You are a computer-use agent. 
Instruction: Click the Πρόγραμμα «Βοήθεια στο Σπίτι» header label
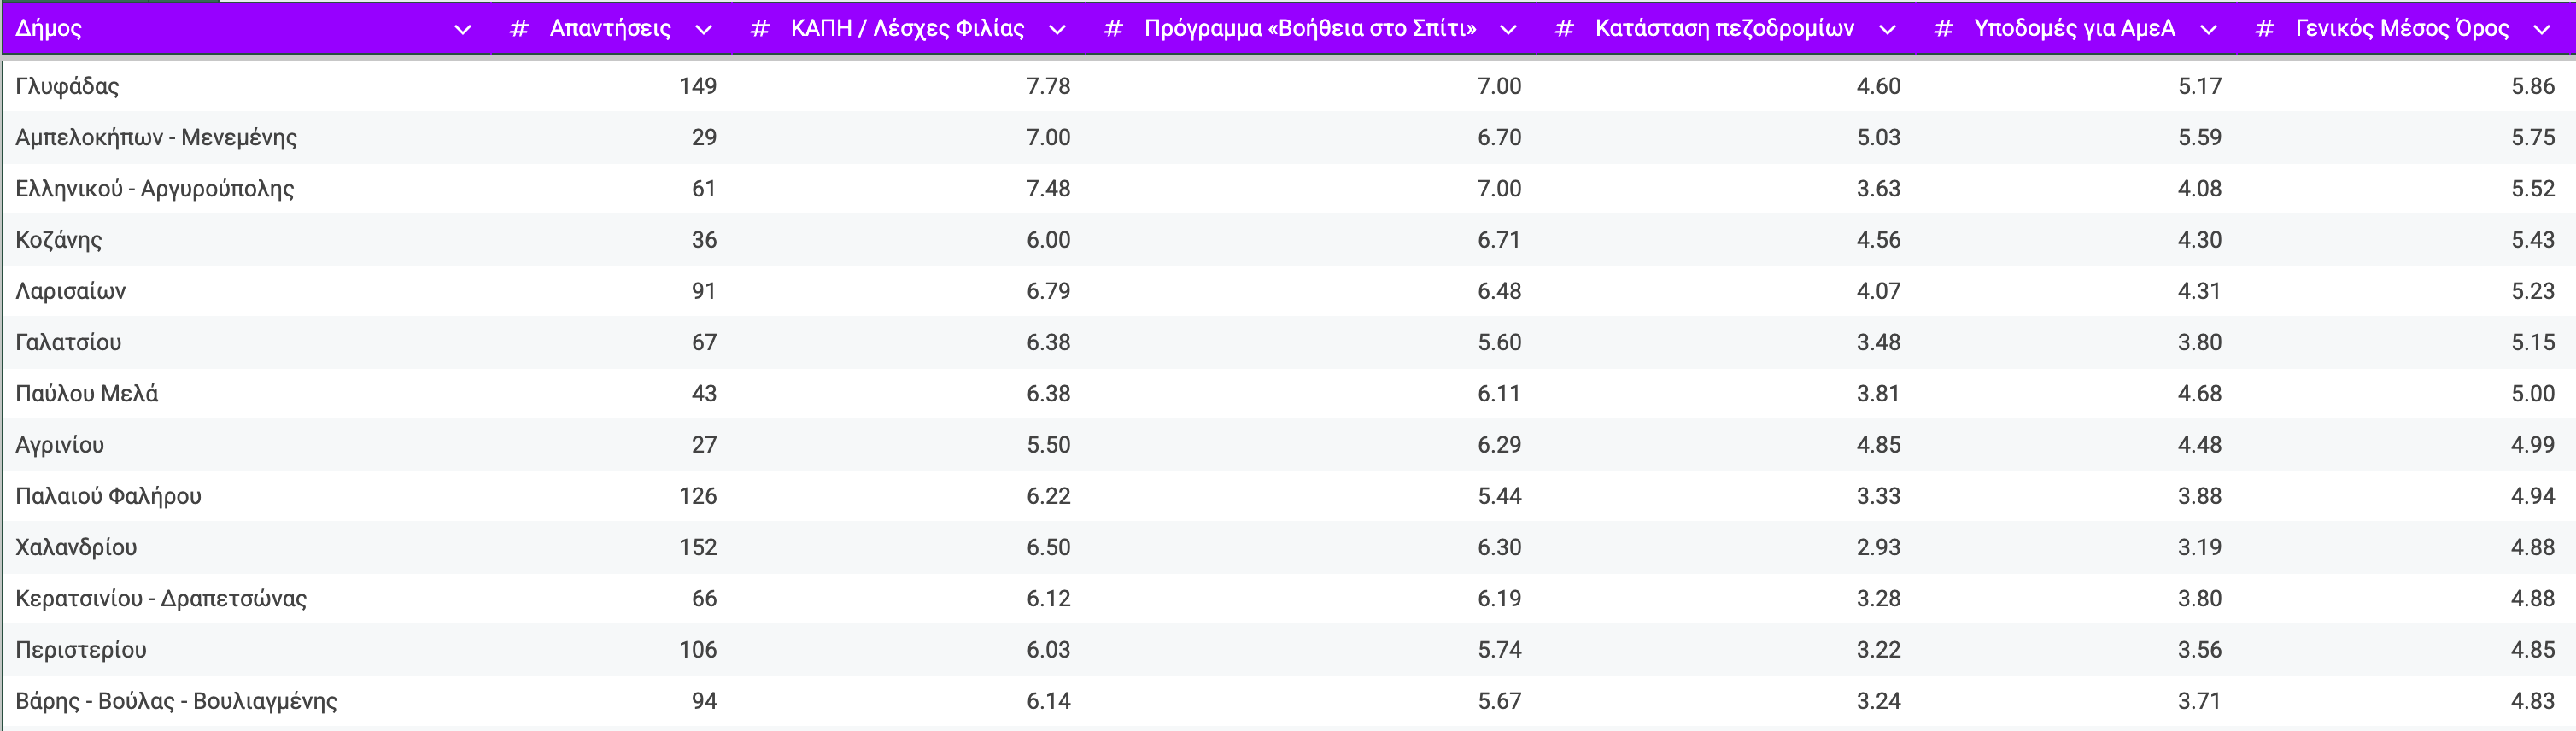coord(1310,28)
